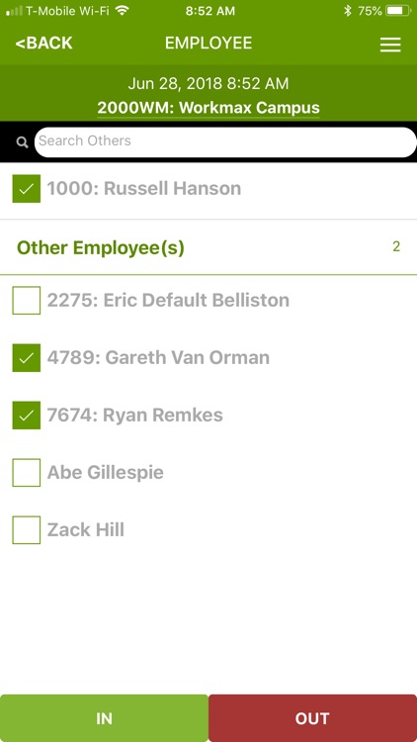The image size is (417, 742).
Task: Tap the Wi-Fi signal icon
Action: 122,11
